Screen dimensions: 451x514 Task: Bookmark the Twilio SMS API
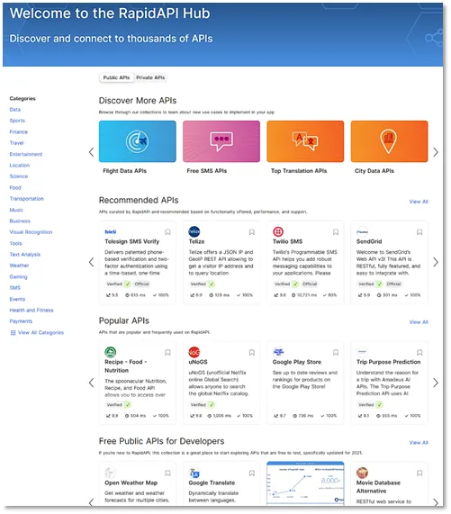336,232
